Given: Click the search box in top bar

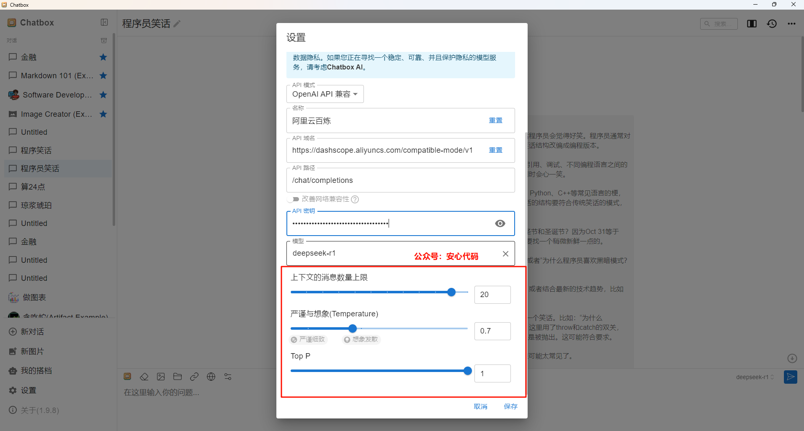Looking at the screenshot, I should pyautogui.click(x=719, y=24).
